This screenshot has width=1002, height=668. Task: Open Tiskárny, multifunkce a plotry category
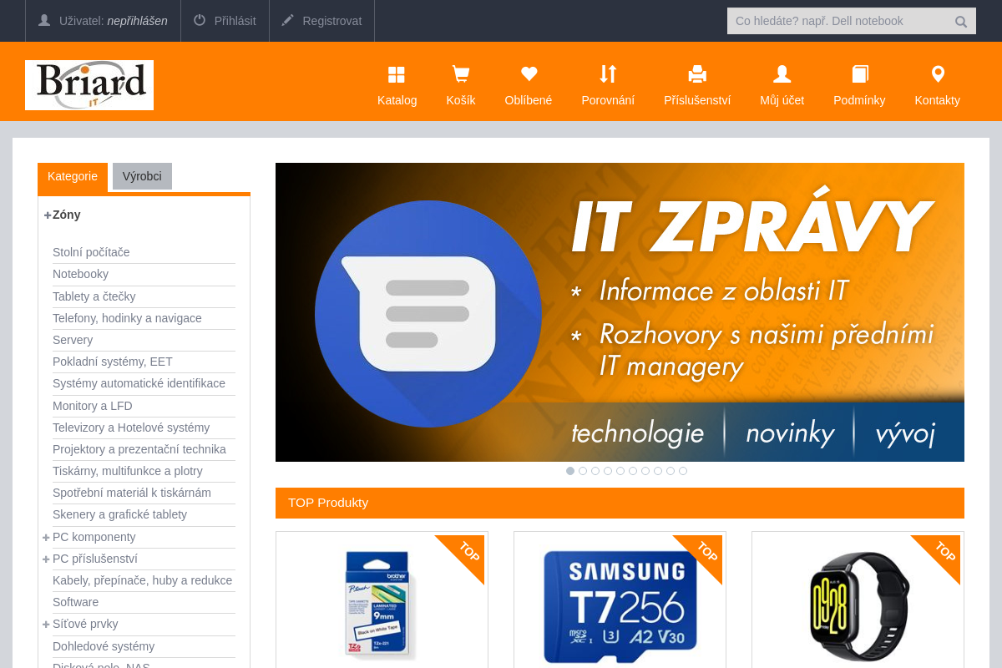coord(128,471)
